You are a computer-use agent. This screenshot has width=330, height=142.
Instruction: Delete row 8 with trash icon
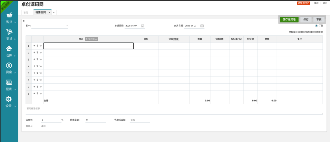point(37,93)
